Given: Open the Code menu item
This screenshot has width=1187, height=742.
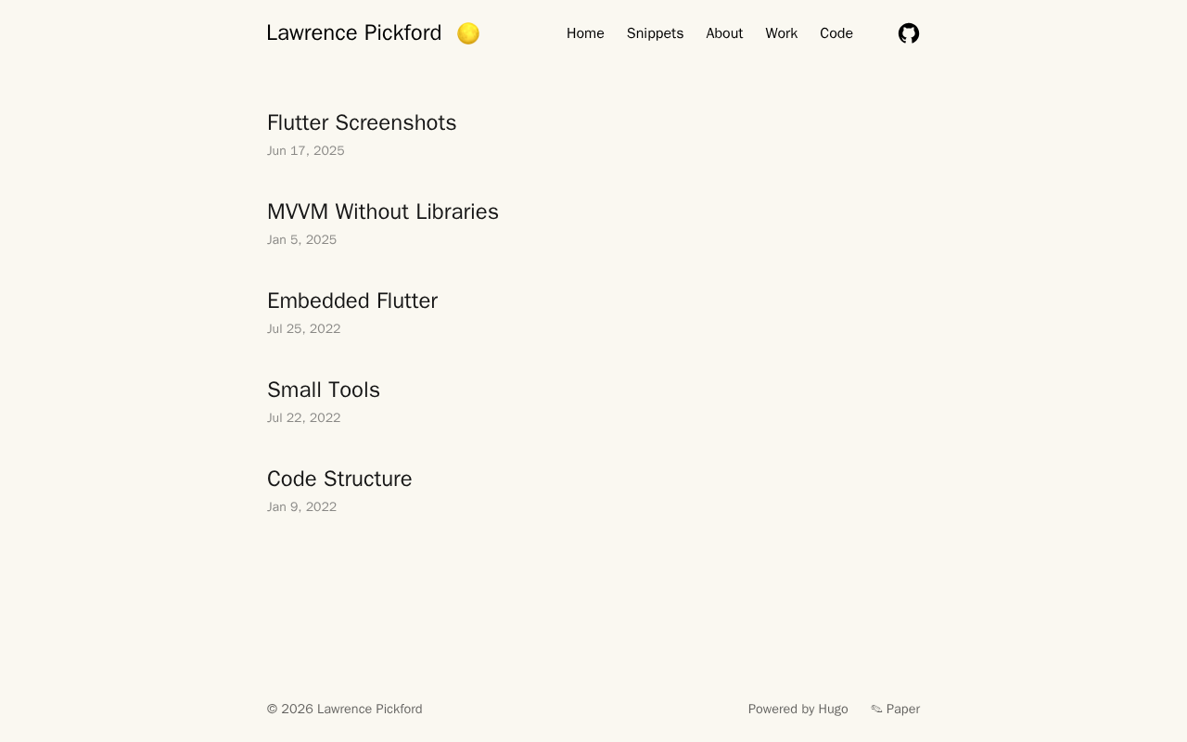Looking at the screenshot, I should point(836,33).
